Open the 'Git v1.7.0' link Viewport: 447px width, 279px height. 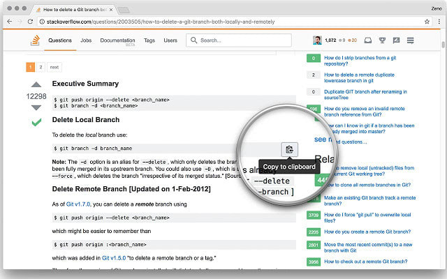click(78, 204)
